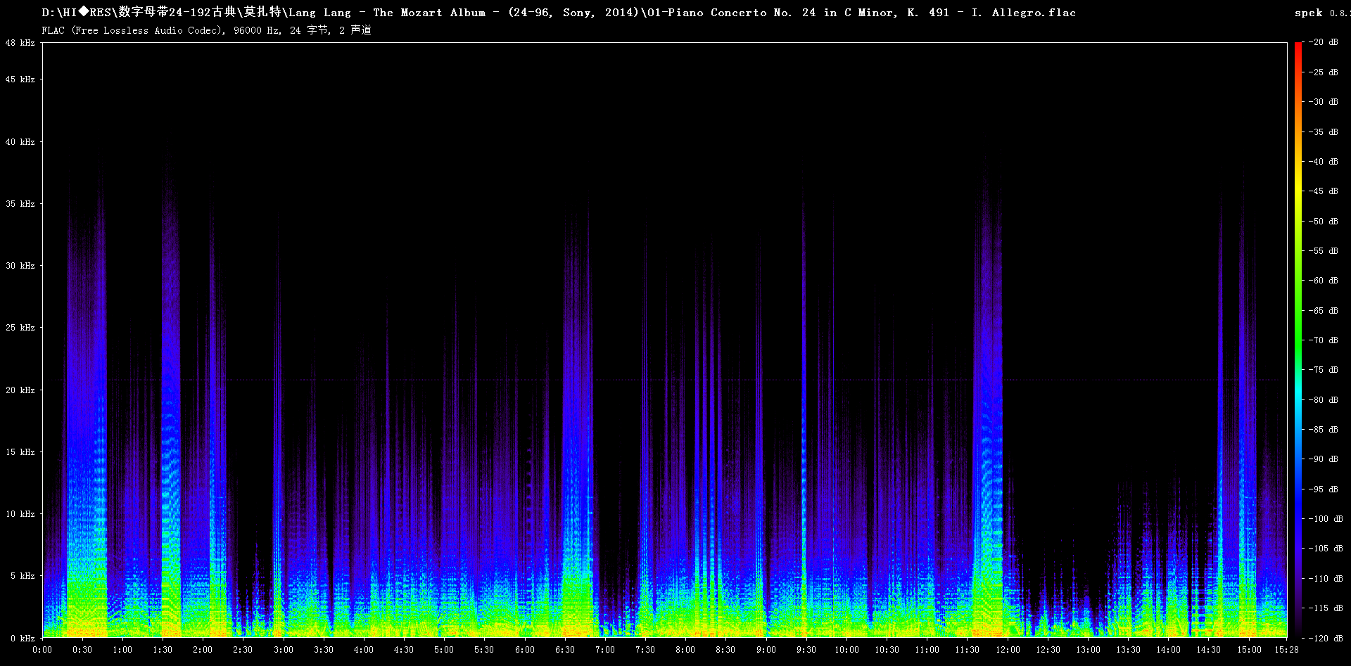Click the -95 dB scale label

(x=1324, y=489)
